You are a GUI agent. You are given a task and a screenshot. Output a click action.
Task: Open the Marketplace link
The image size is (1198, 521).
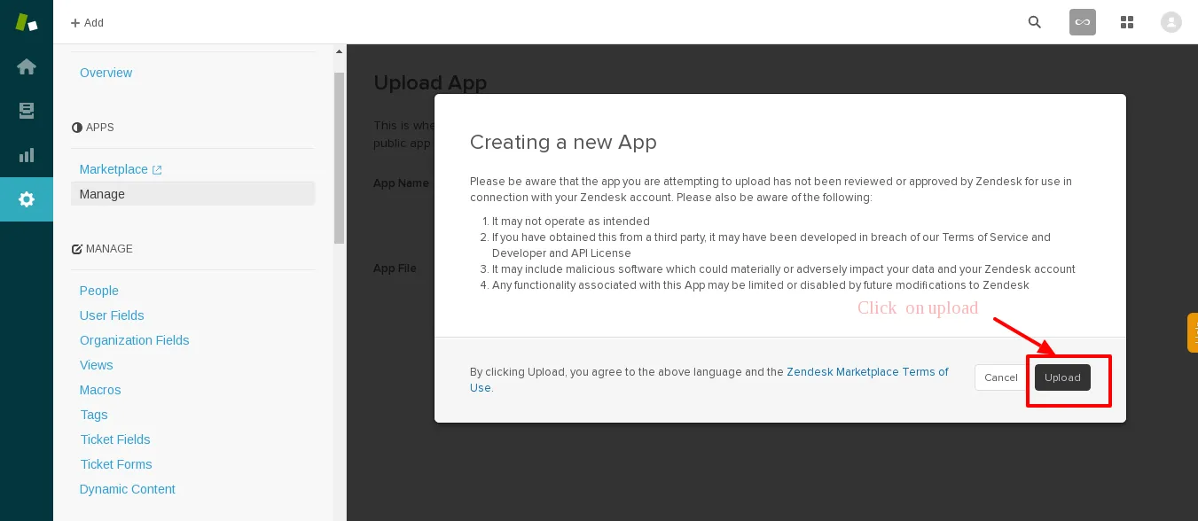pos(121,169)
